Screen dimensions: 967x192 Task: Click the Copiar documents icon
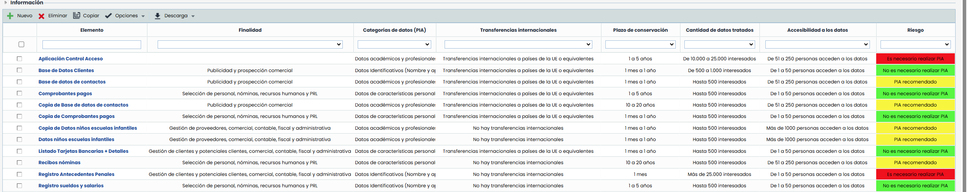click(77, 16)
